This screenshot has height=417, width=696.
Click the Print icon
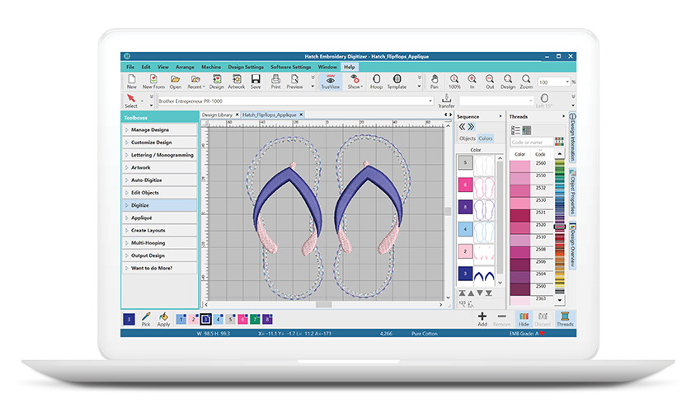276,81
